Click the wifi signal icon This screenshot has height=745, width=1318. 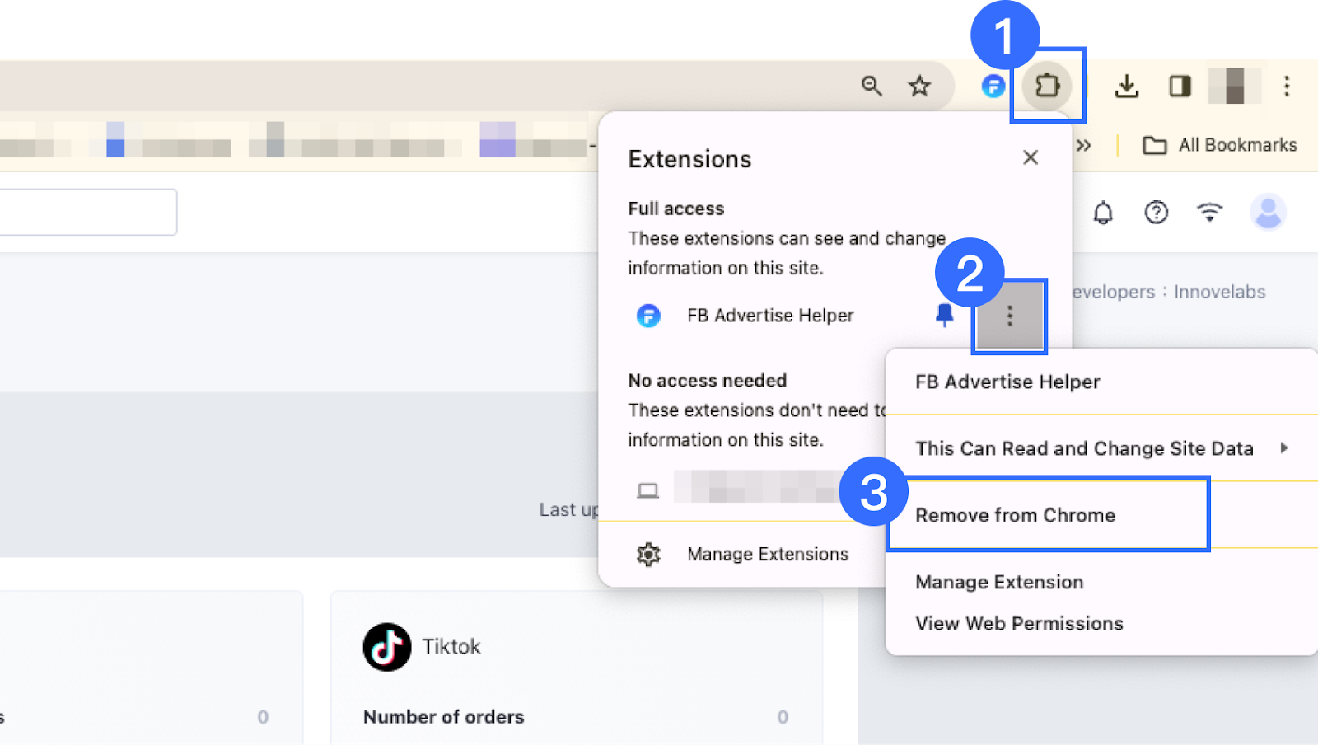click(1209, 213)
